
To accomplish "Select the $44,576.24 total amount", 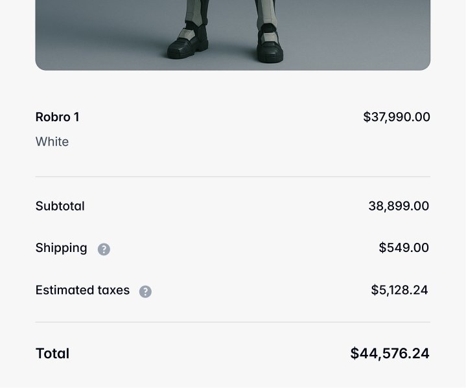I will 390,354.
